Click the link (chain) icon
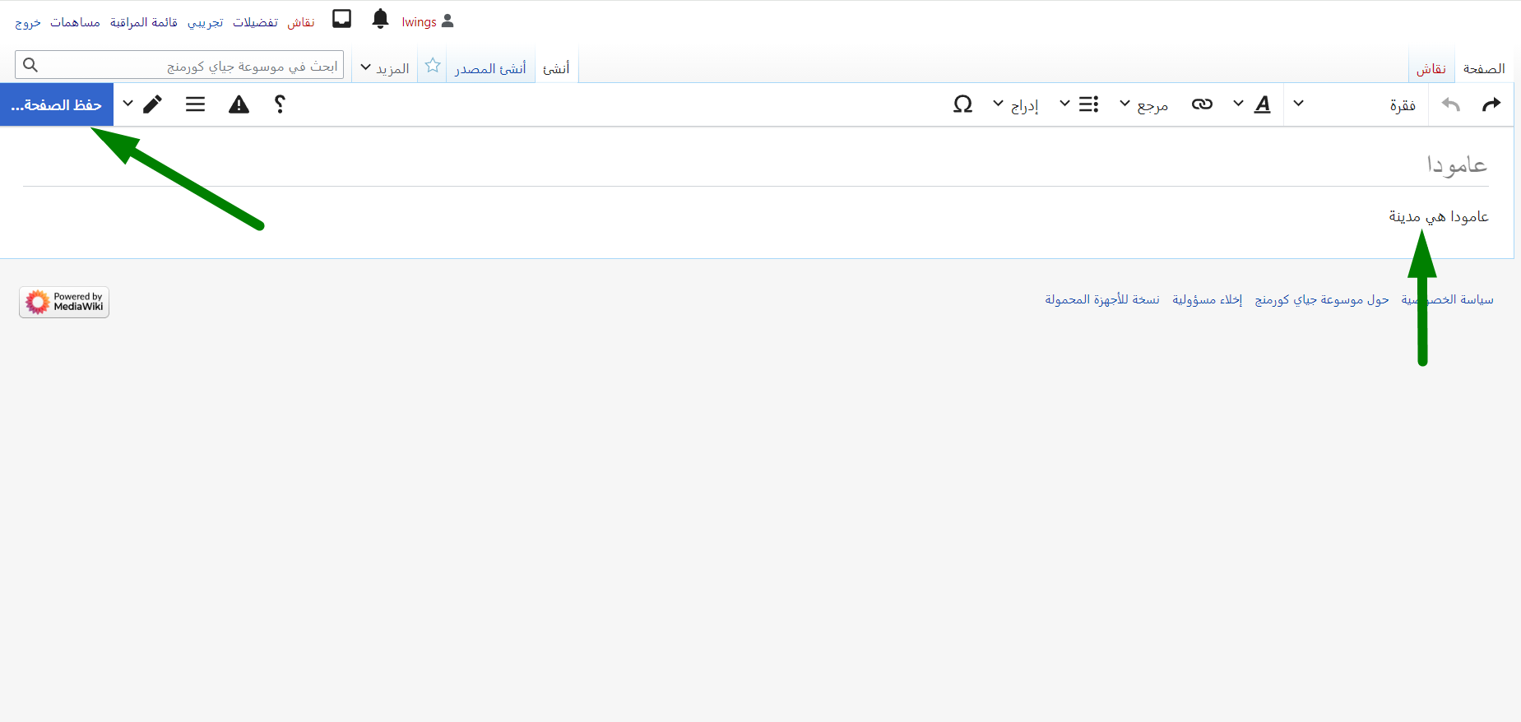Viewport: 1521px width, 722px height. pos(1202,104)
